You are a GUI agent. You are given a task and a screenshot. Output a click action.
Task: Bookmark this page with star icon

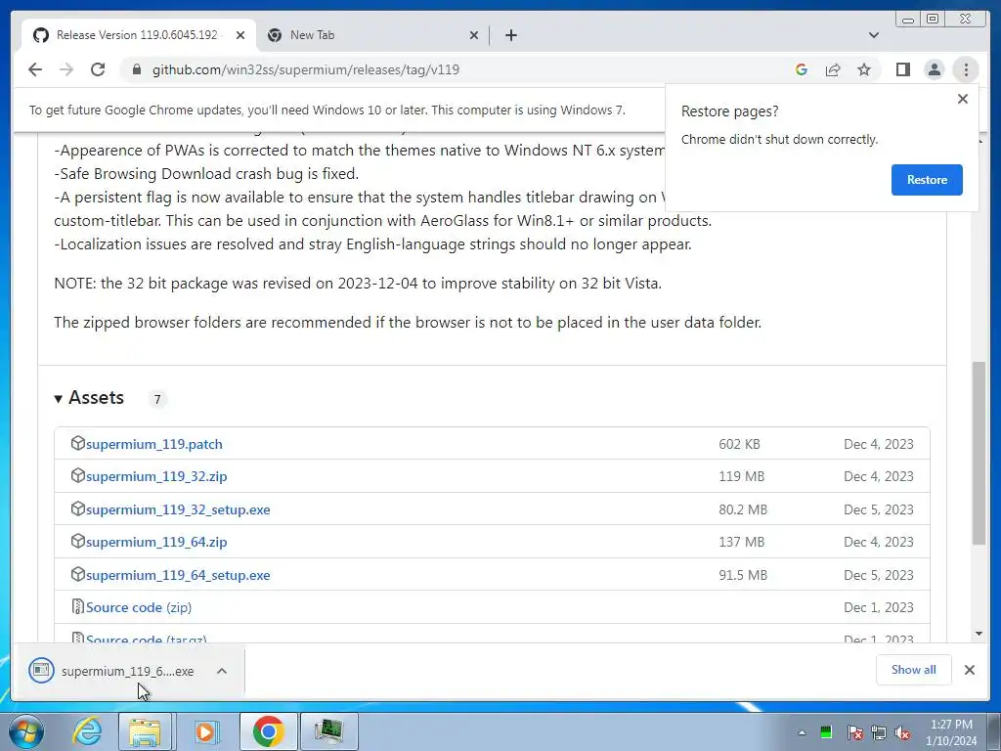pos(864,69)
